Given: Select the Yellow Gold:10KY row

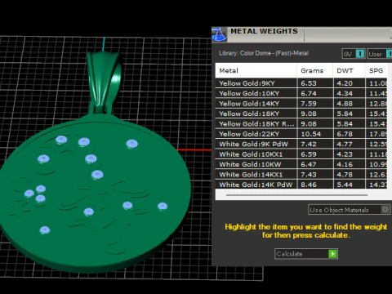Looking at the screenshot, I should pos(301,93).
